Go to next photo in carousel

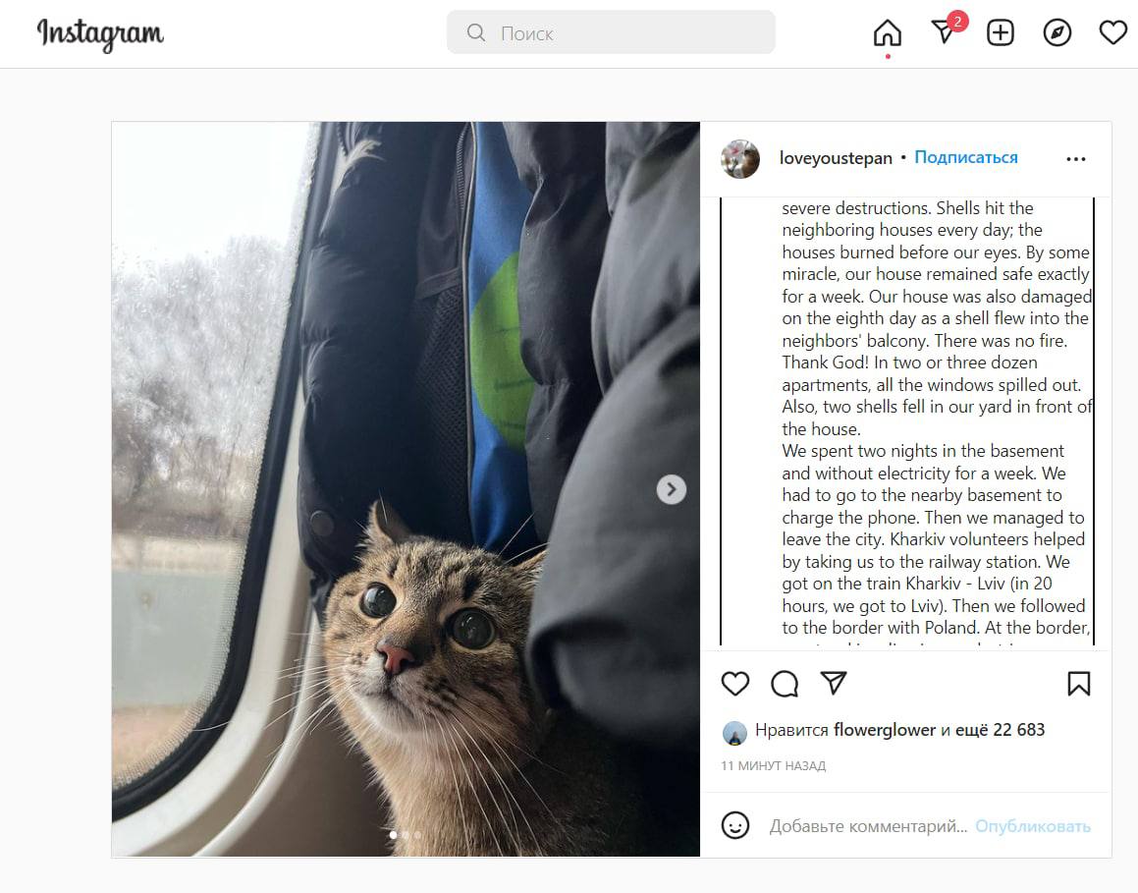[x=672, y=489]
